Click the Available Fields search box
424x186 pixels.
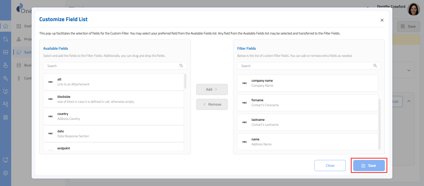tap(112, 66)
